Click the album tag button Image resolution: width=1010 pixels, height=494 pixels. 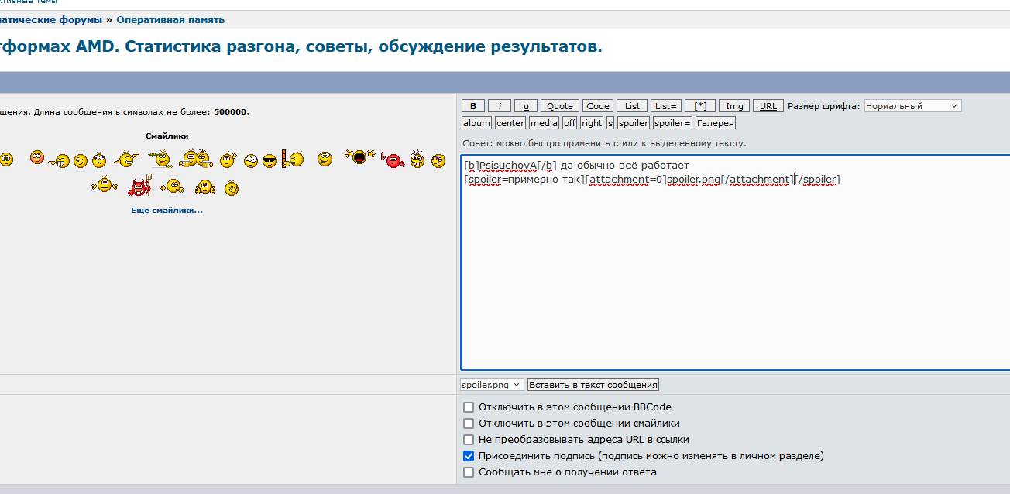coord(476,122)
